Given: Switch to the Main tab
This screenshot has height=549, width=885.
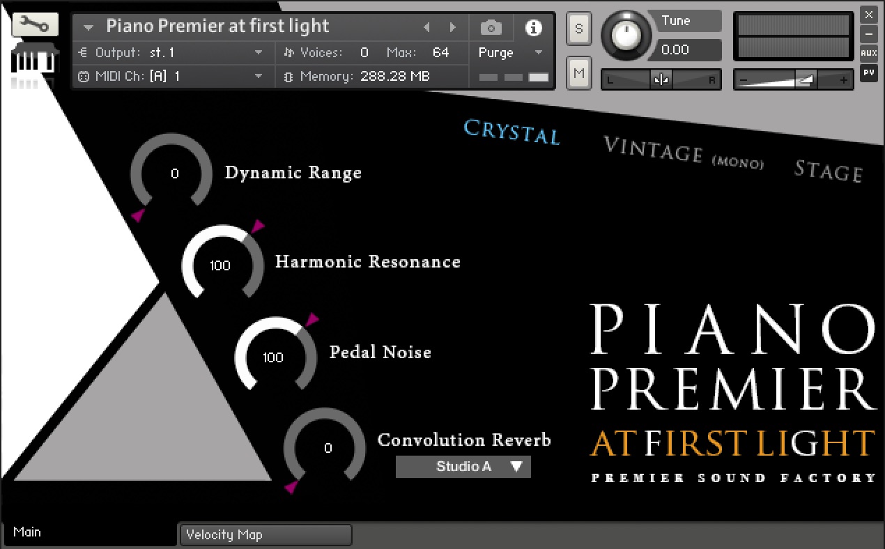Looking at the screenshot, I should coord(28,532).
